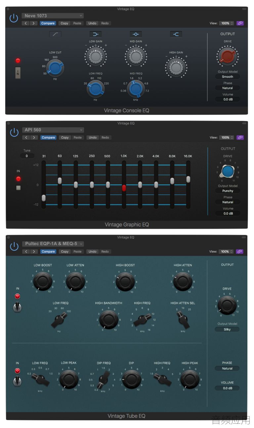The image size is (254, 428).
Task: Click the HIGH PEAK knob
Action: coord(190,379)
